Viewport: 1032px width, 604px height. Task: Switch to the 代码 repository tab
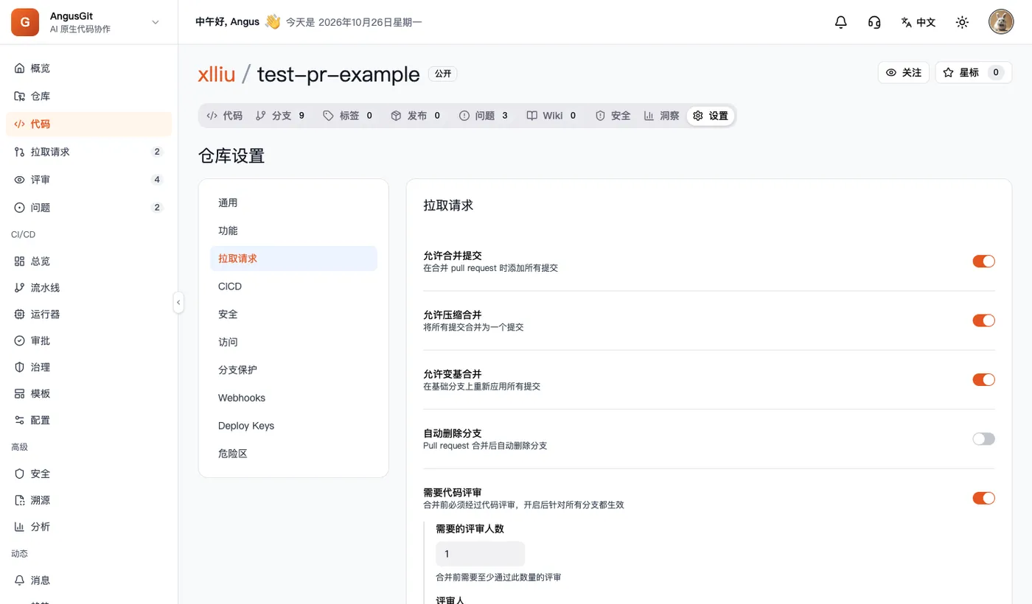(x=224, y=116)
